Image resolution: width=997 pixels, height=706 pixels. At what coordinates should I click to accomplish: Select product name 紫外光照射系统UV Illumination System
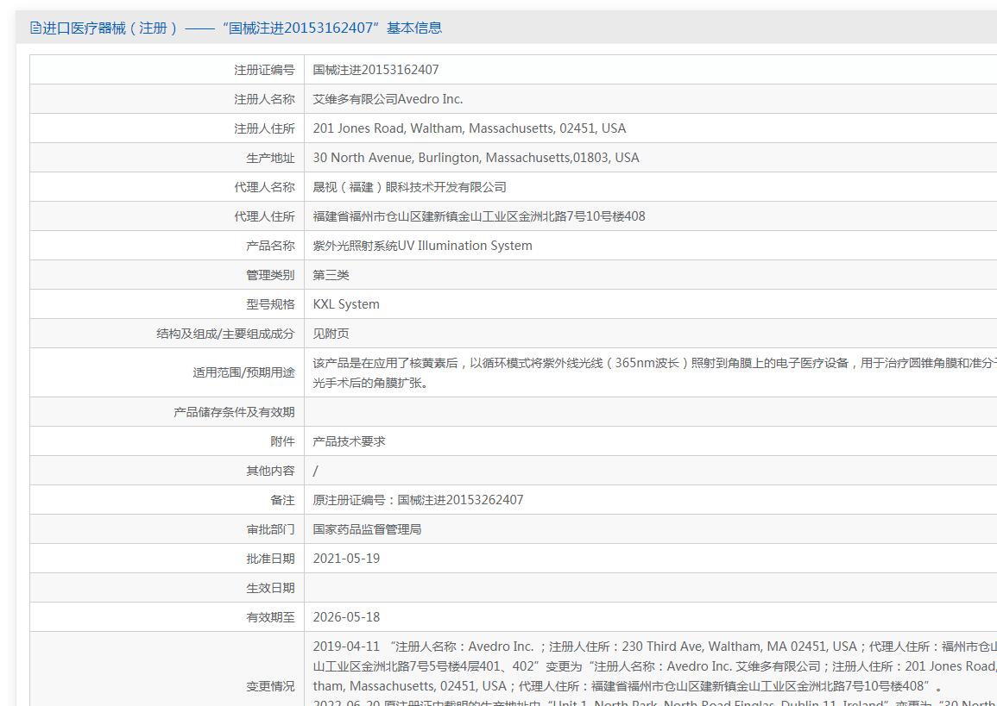pyautogui.click(x=422, y=246)
